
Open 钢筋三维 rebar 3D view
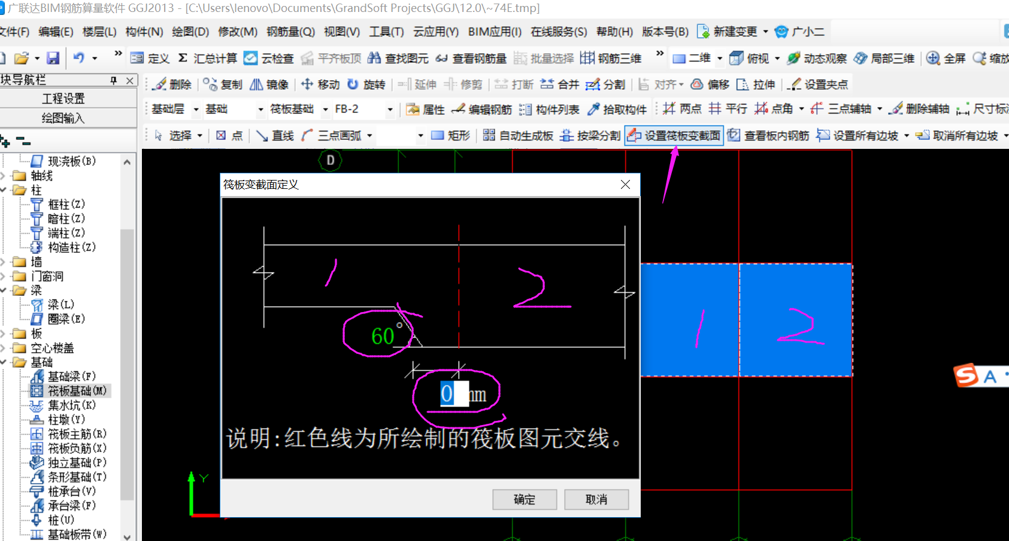pyautogui.click(x=610, y=58)
